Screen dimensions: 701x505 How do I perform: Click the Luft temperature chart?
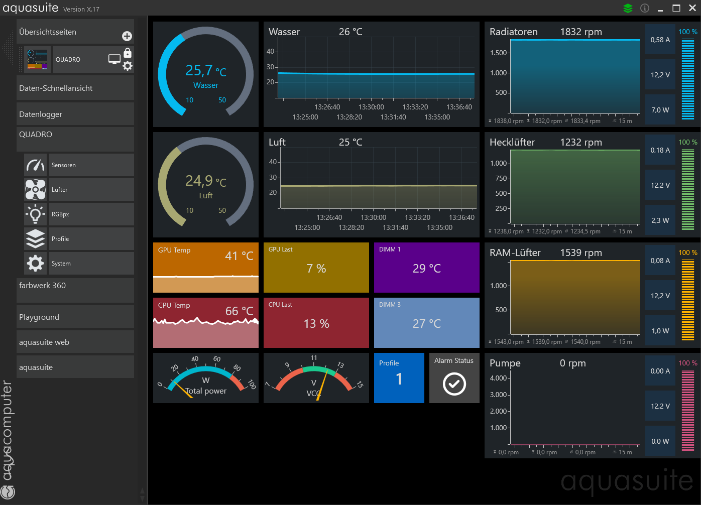coord(372,185)
